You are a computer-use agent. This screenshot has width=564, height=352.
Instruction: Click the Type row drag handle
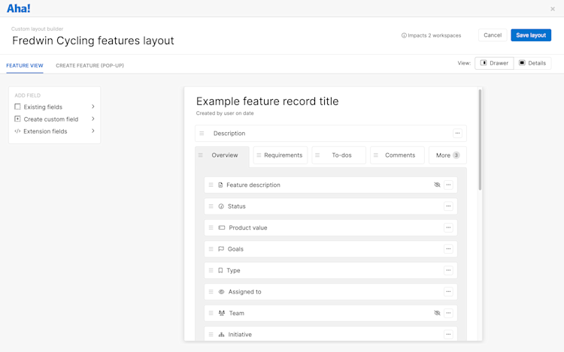pyautogui.click(x=211, y=270)
